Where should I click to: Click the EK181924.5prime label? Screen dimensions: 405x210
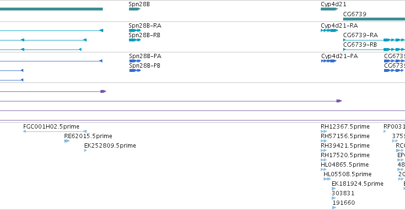point(357,184)
